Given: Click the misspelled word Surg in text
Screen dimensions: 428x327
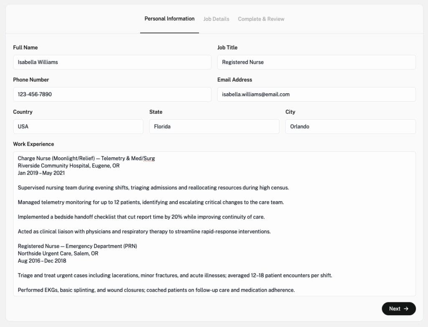Looking at the screenshot, I should pyautogui.click(x=149, y=158).
